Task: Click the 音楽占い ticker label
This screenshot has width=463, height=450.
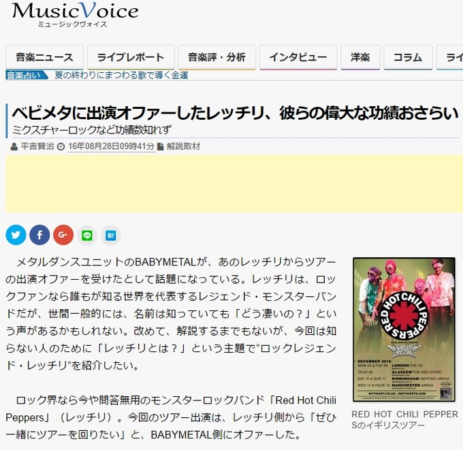Action: click(26, 76)
